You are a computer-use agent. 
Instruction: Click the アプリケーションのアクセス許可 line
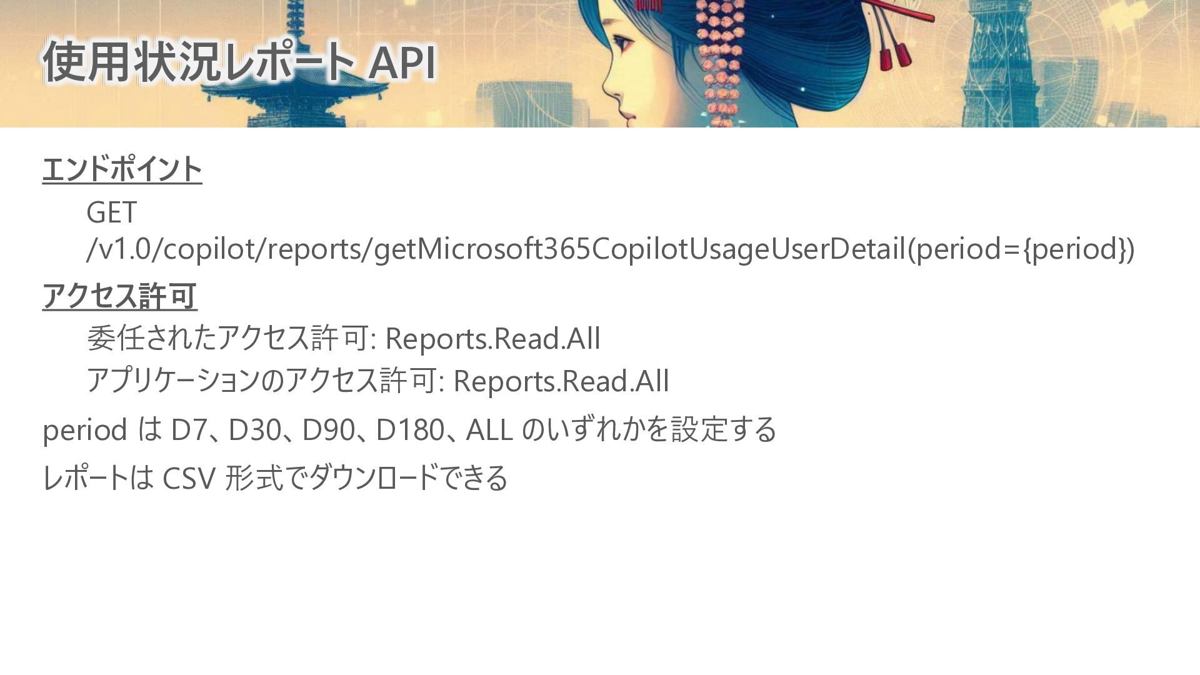377,381
